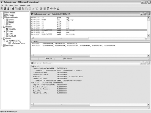151x113 pixels.
Task: Click Structure for Import left scroll arrow
Action: (x=32, y=104)
